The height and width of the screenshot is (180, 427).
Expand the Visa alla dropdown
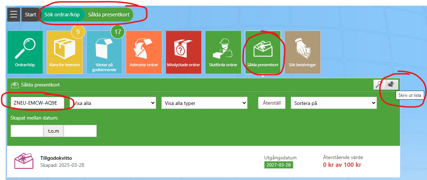coord(113,103)
